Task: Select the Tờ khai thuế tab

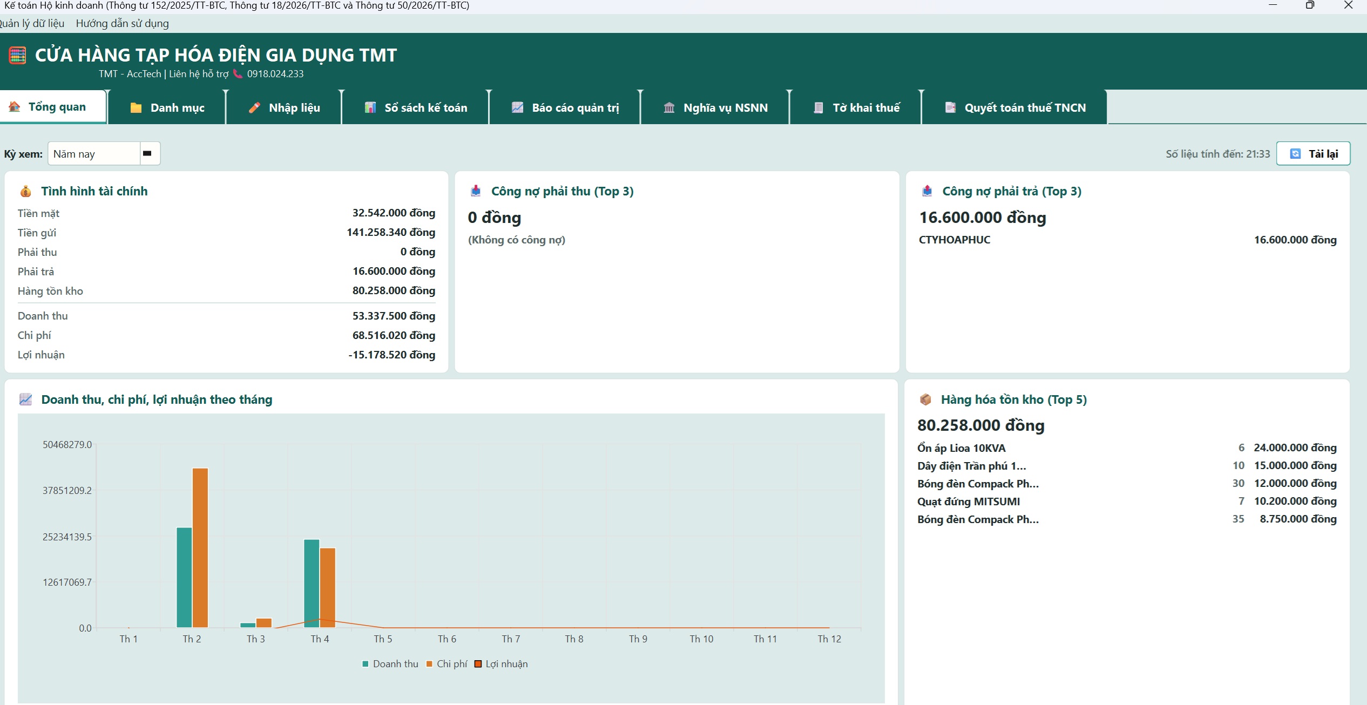Action: 856,107
